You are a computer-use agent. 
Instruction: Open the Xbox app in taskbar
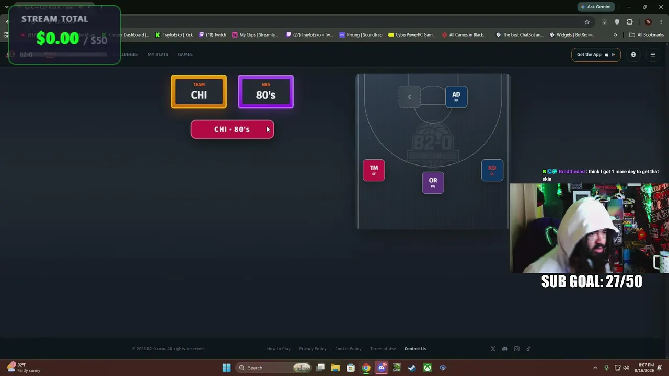pos(428,368)
